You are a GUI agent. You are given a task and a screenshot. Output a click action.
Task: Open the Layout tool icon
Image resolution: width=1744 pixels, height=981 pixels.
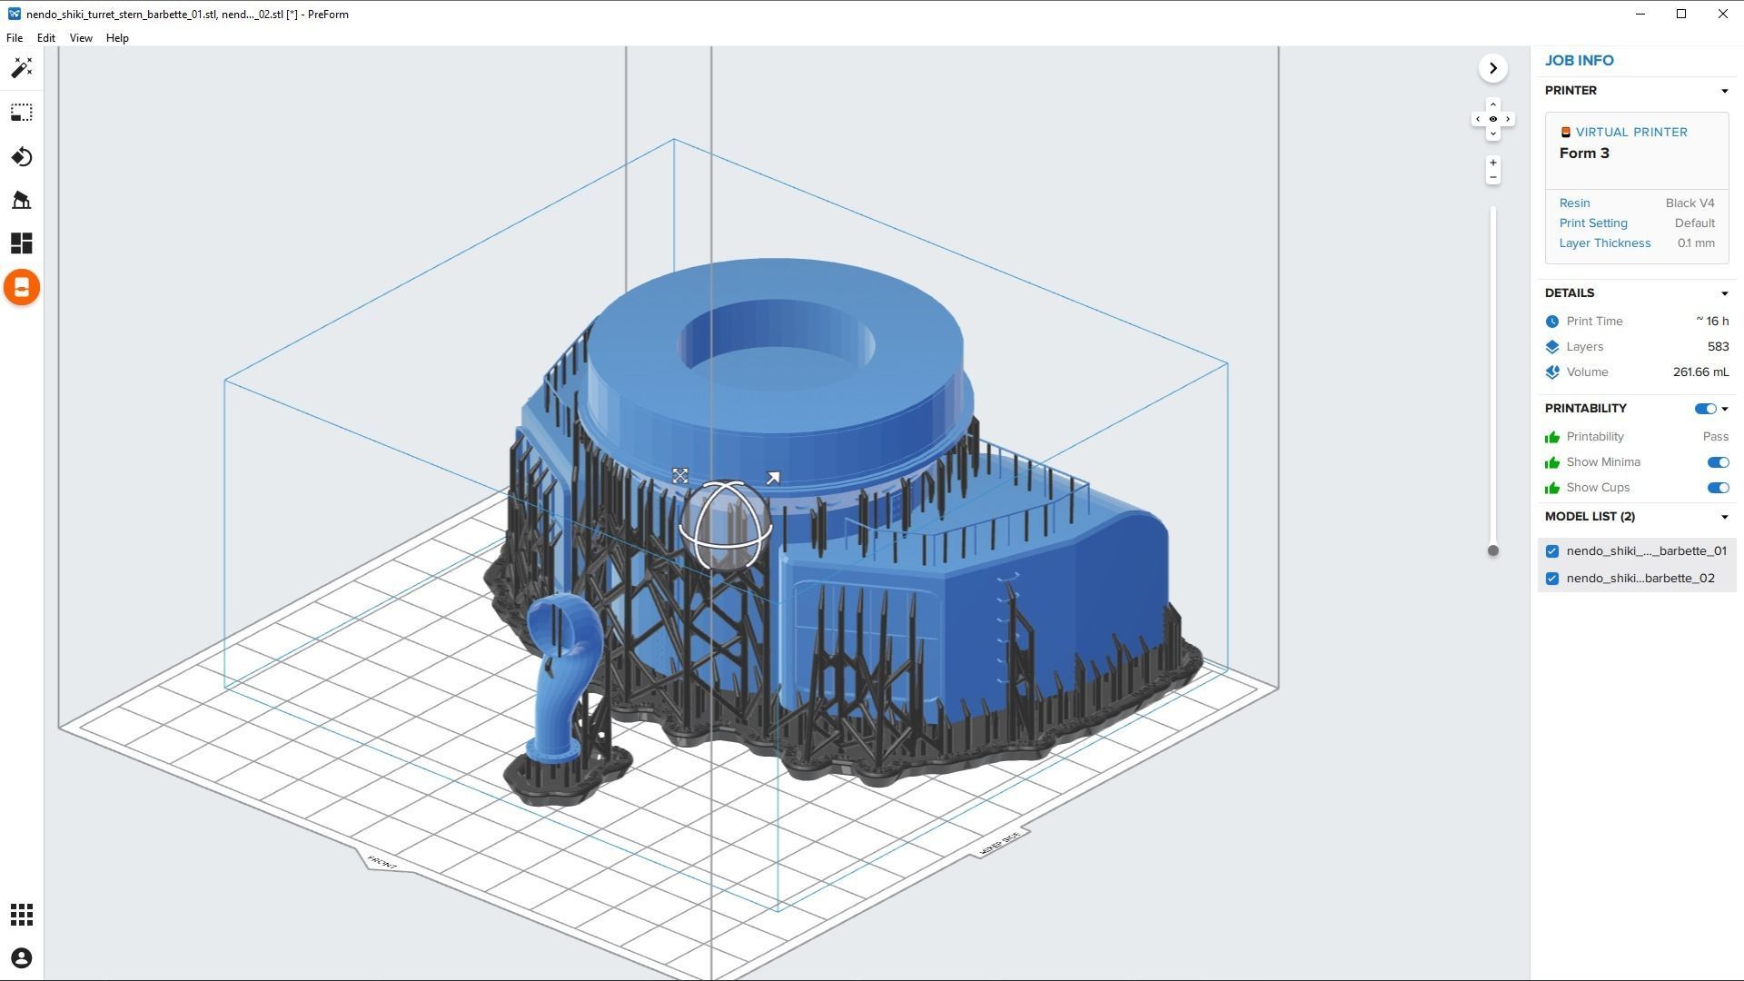pos(22,243)
